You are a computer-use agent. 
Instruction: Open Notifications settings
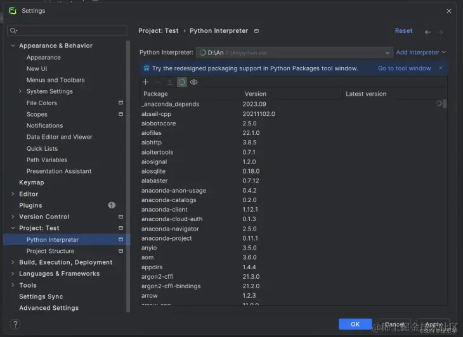(x=44, y=125)
